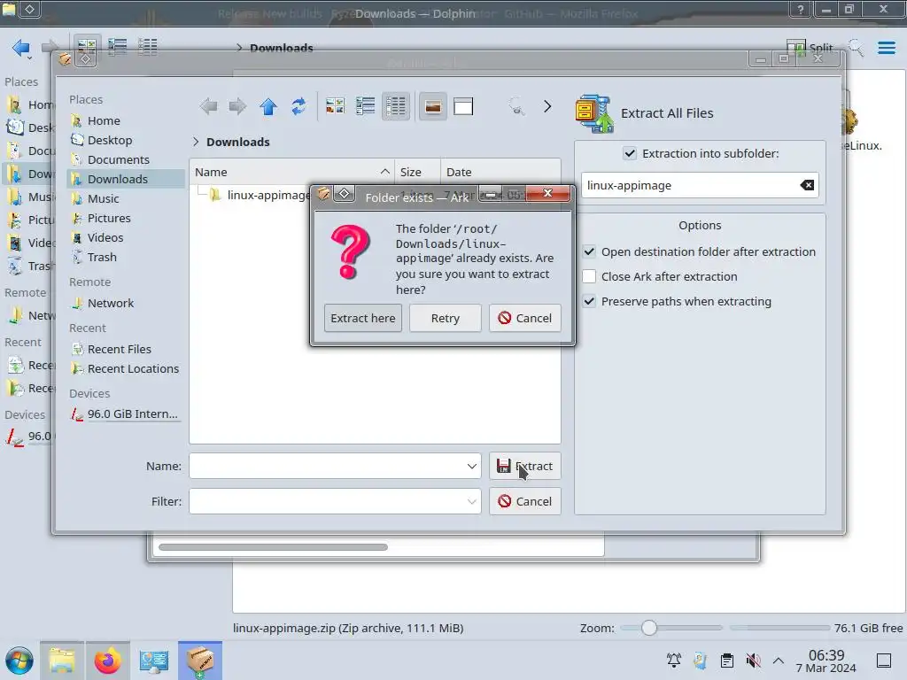Switch Dolphin to details view mode
The image size is (907, 680).
[x=148, y=47]
